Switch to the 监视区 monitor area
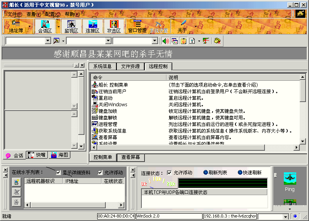 pyautogui.click(x=71, y=26)
